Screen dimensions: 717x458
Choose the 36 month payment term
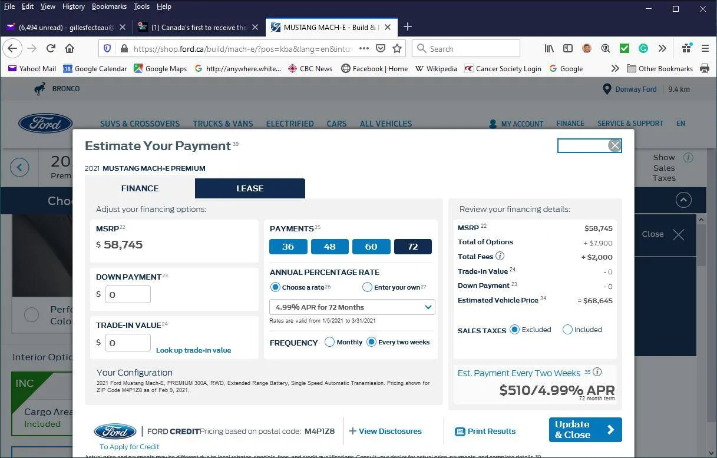pos(288,247)
